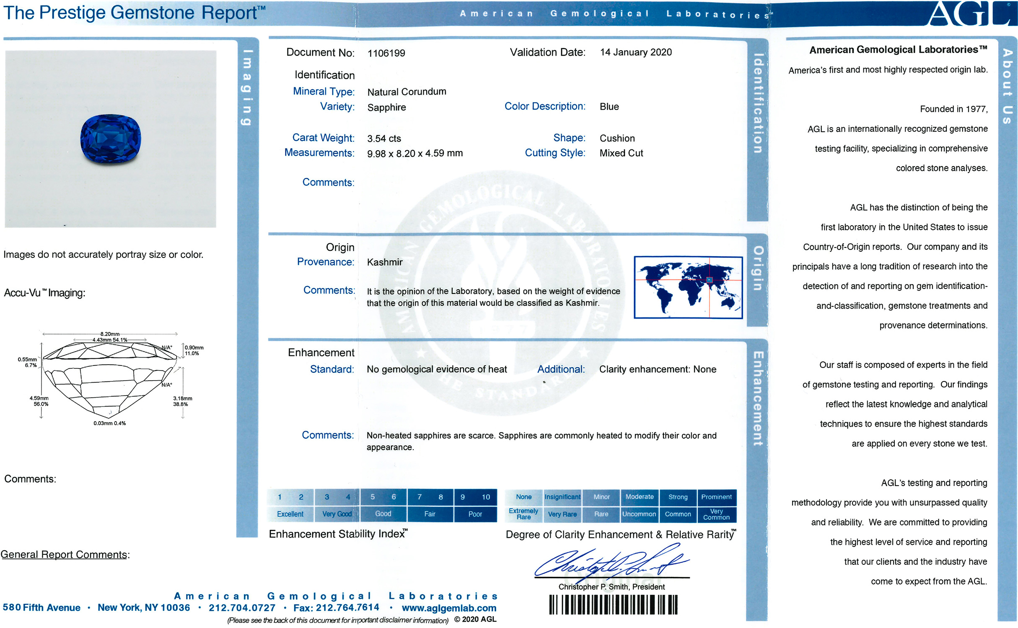Click the barcode below the signature
The image size is (1018, 628).
pos(613,605)
